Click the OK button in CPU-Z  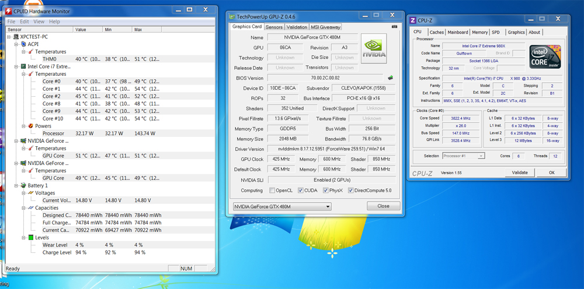552,172
